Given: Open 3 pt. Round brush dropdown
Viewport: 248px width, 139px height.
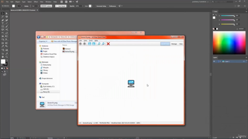Looking at the screenshot, I should [67, 6].
